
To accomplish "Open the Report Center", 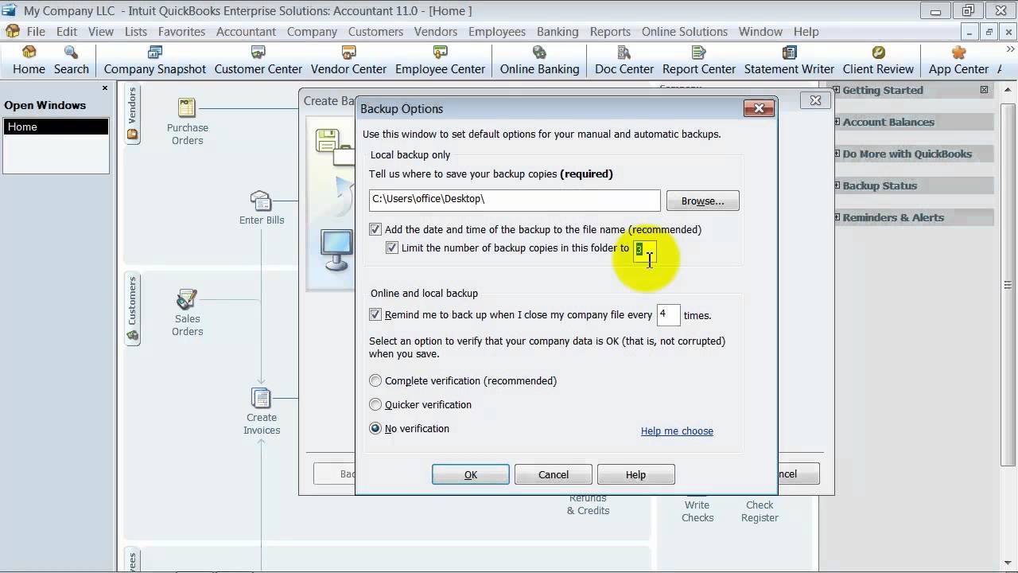I will 699,60.
